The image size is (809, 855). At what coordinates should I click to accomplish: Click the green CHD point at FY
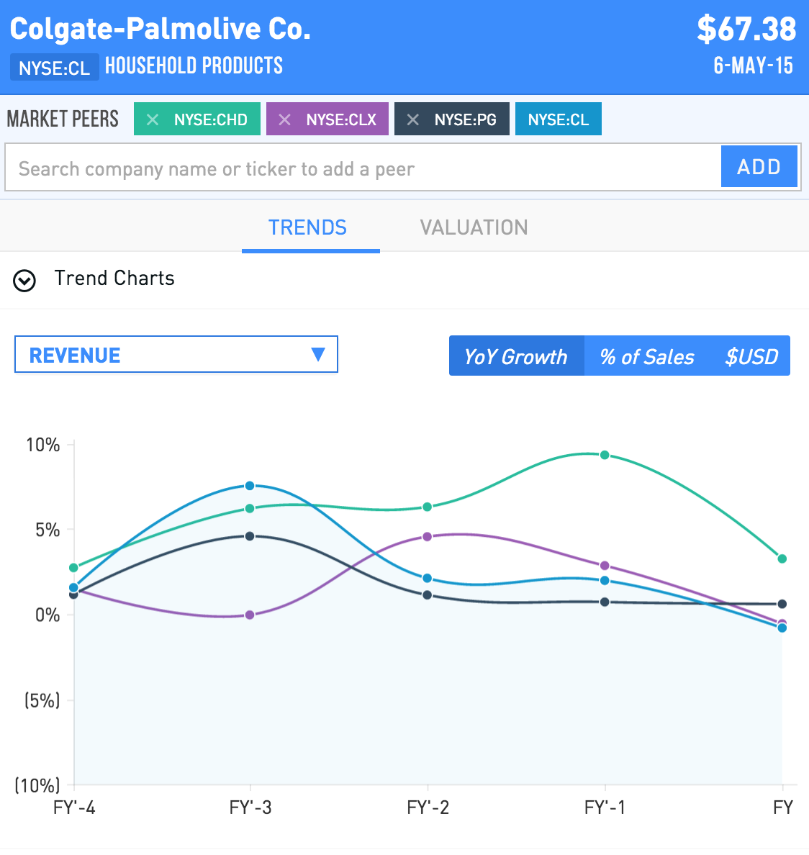click(x=782, y=558)
